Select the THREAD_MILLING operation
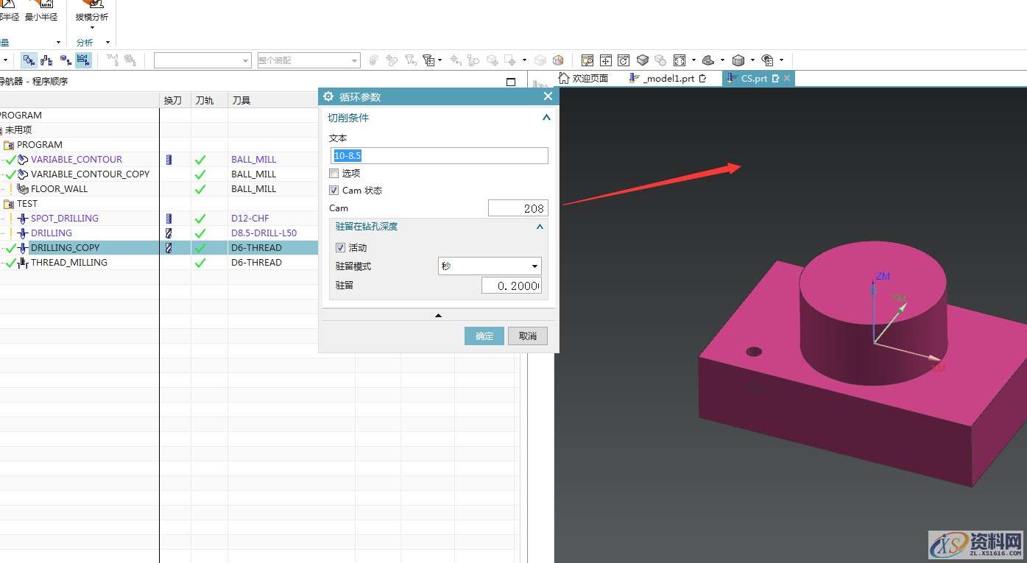The width and height of the screenshot is (1027, 563). pos(68,263)
